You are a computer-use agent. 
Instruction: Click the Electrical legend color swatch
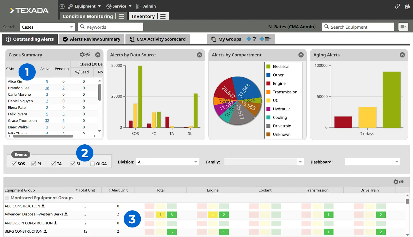pyautogui.click(x=268, y=67)
